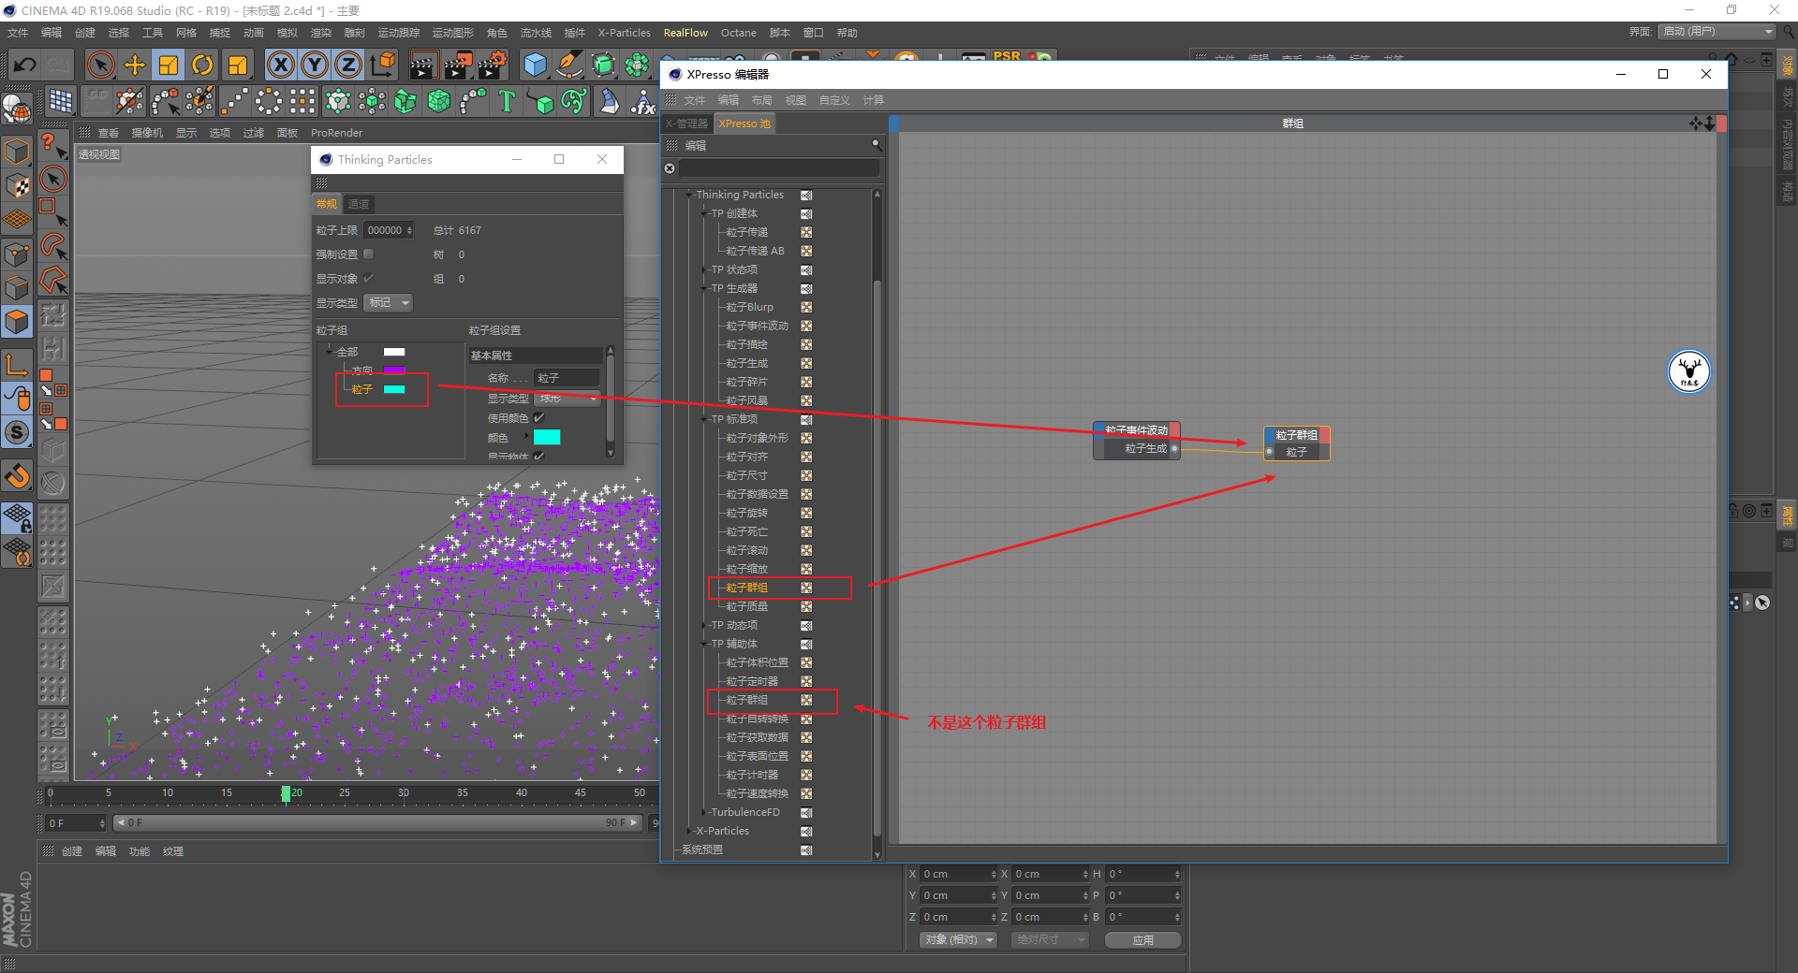Toggle the 粒子尺寸 node entry icon
The width and height of the screenshot is (1798, 973).
(806, 475)
